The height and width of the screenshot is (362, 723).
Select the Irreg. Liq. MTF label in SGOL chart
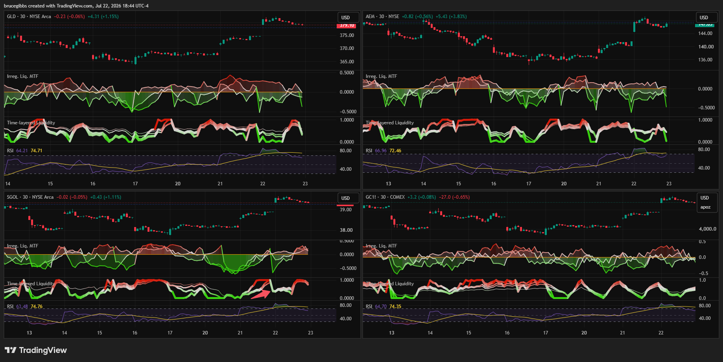click(x=22, y=246)
